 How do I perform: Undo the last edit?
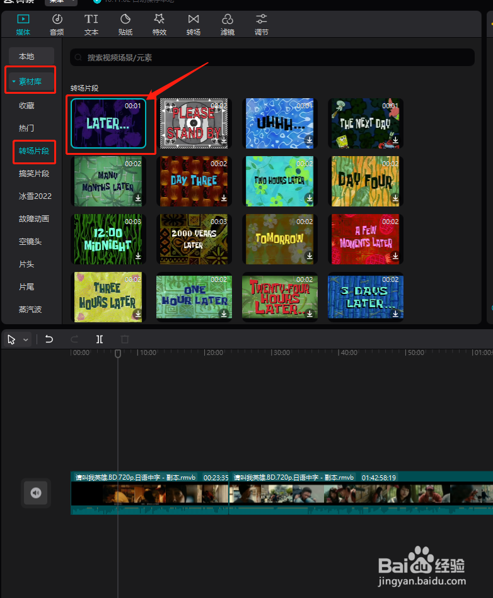pyautogui.click(x=49, y=339)
